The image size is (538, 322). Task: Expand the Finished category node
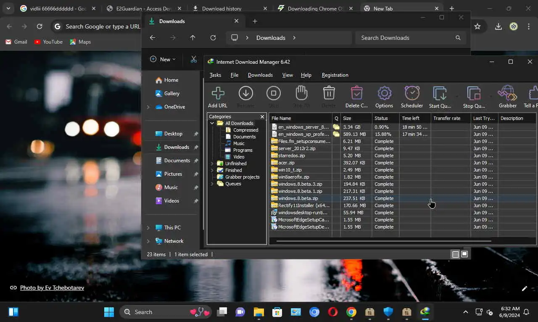(212, 170)
